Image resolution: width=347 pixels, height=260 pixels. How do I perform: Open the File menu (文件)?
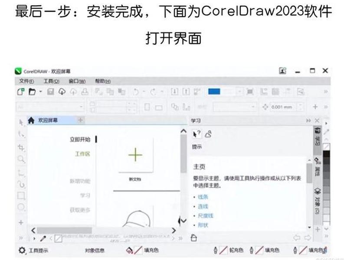point(26,81)
